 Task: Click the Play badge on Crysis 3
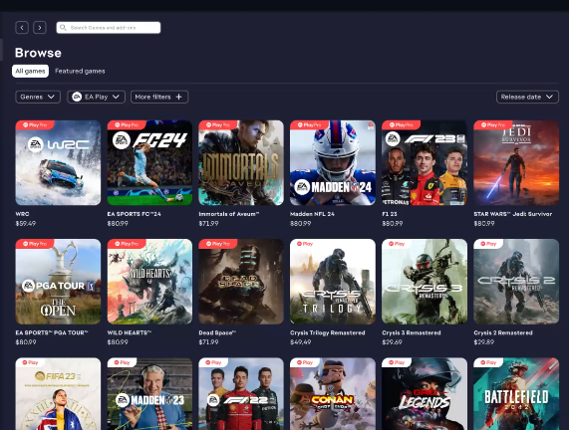tap(397, 244)
